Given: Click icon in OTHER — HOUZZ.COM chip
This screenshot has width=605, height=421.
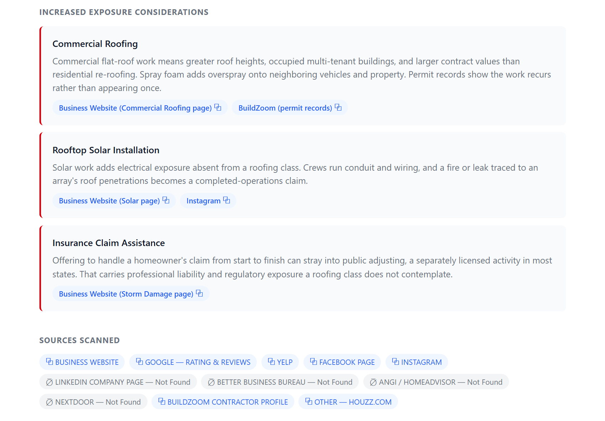Looking at the screenshot, I should click(x=309, y=401).
